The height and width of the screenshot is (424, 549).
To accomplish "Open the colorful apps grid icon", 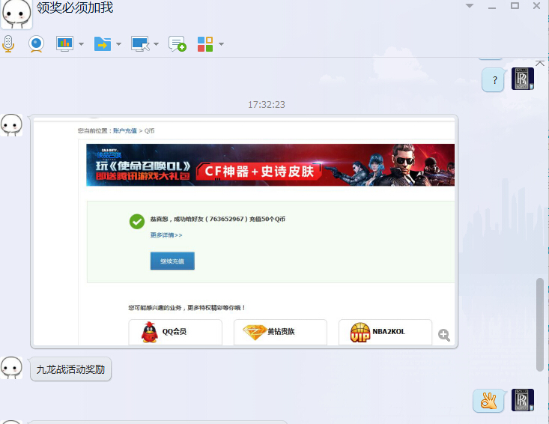I will click(205, 44).
